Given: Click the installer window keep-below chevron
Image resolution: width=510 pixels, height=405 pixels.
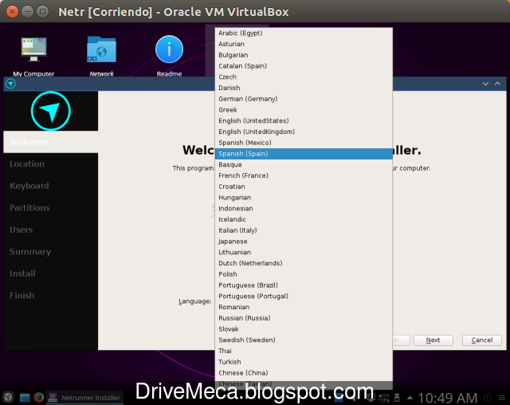Looking at the screenshot, I should click(485, 84).
